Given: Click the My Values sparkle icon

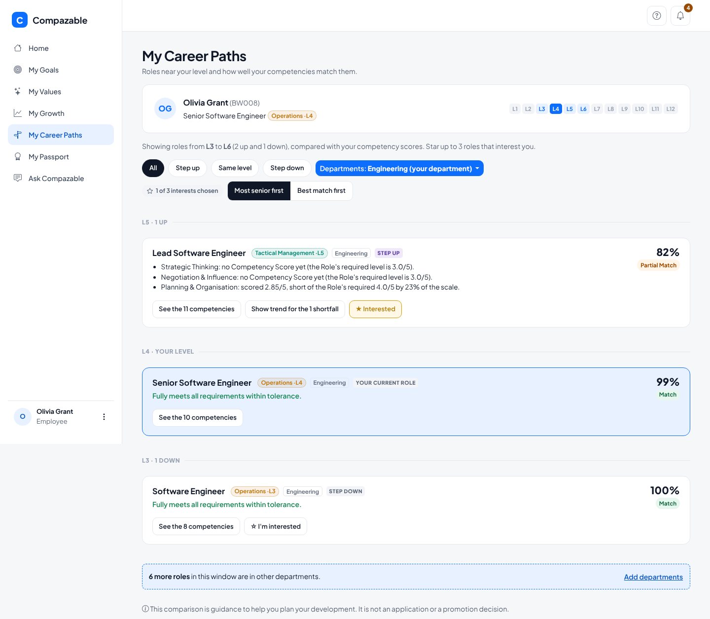Looking at the screenshot, I should 18,91.
